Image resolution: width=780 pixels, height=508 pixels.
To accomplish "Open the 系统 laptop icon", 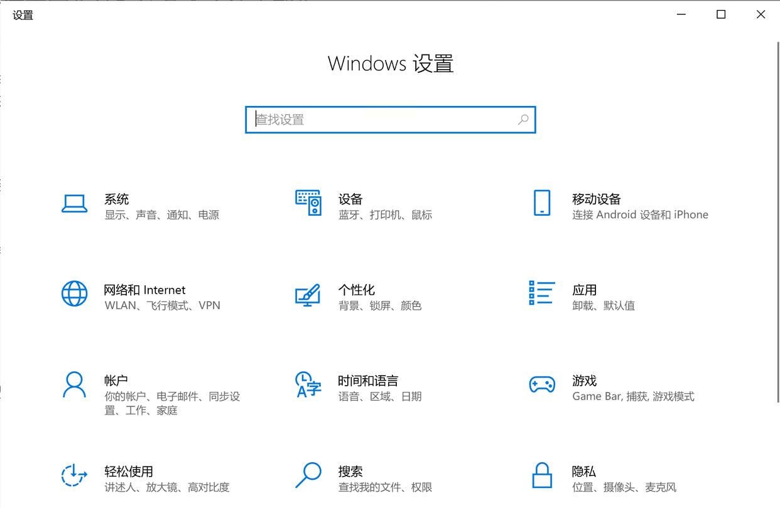I will pyautogui.click(x=74, y=203).
